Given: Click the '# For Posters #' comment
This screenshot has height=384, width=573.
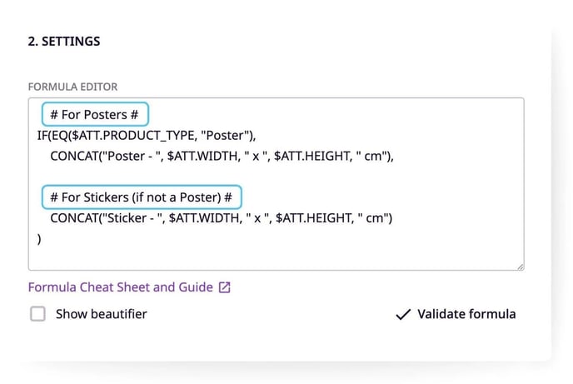Looking at the screenshot, I should click(x=95, y=115).
